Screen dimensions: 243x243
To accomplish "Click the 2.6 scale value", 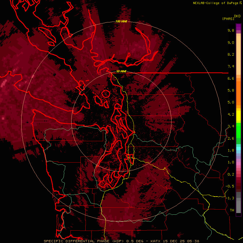I will pos(231,139).
